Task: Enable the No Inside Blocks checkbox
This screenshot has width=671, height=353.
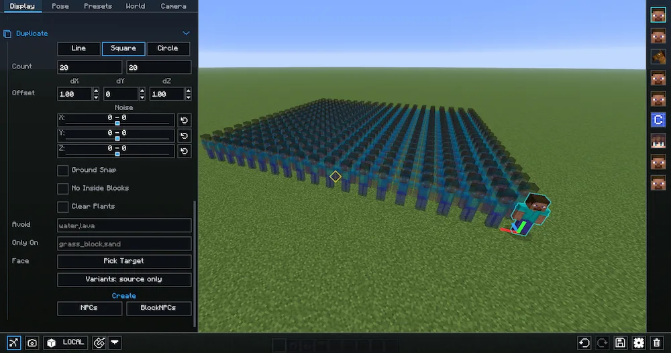Action: pyautogui.click(x=63, y=189)
